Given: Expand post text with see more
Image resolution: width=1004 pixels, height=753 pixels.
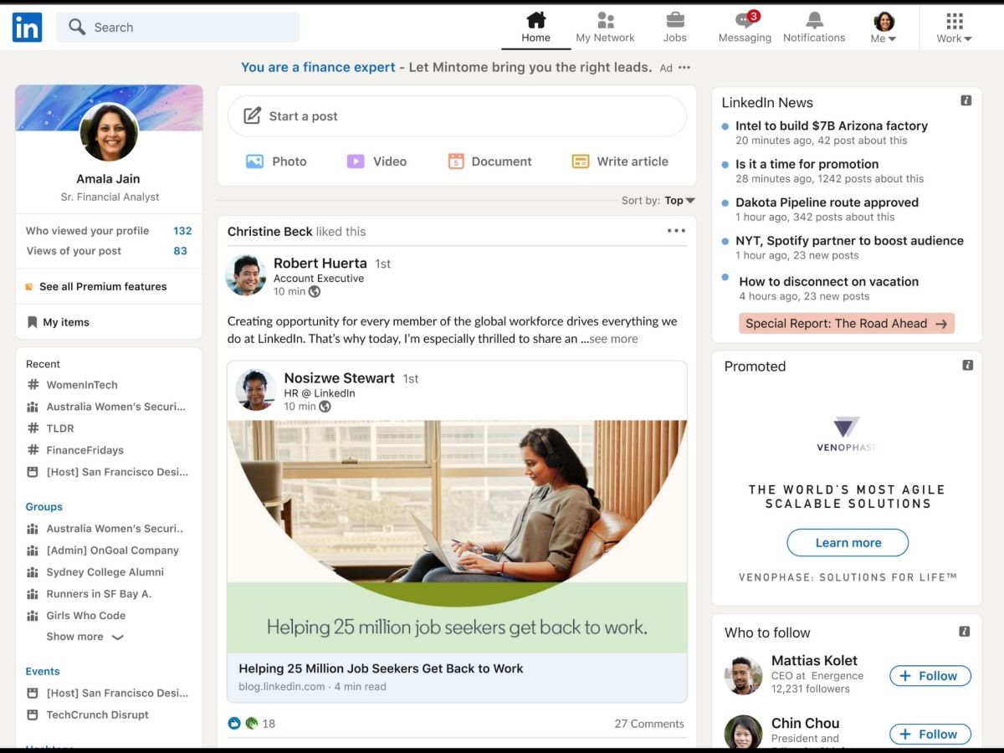Looking at the screenshot, I should coord(613,339).
